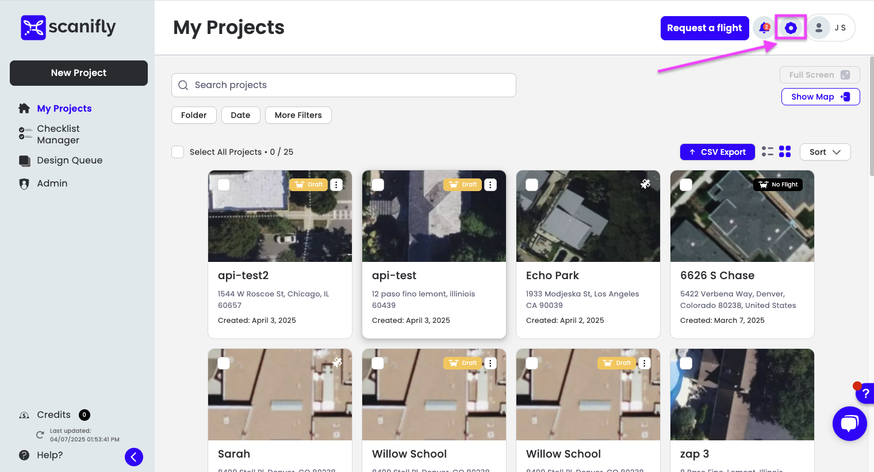Click Draft badge on api-test card
Image resolution: width=874 pixels, height=472 pixels.
pyautogui.click(x=463, y=185)
